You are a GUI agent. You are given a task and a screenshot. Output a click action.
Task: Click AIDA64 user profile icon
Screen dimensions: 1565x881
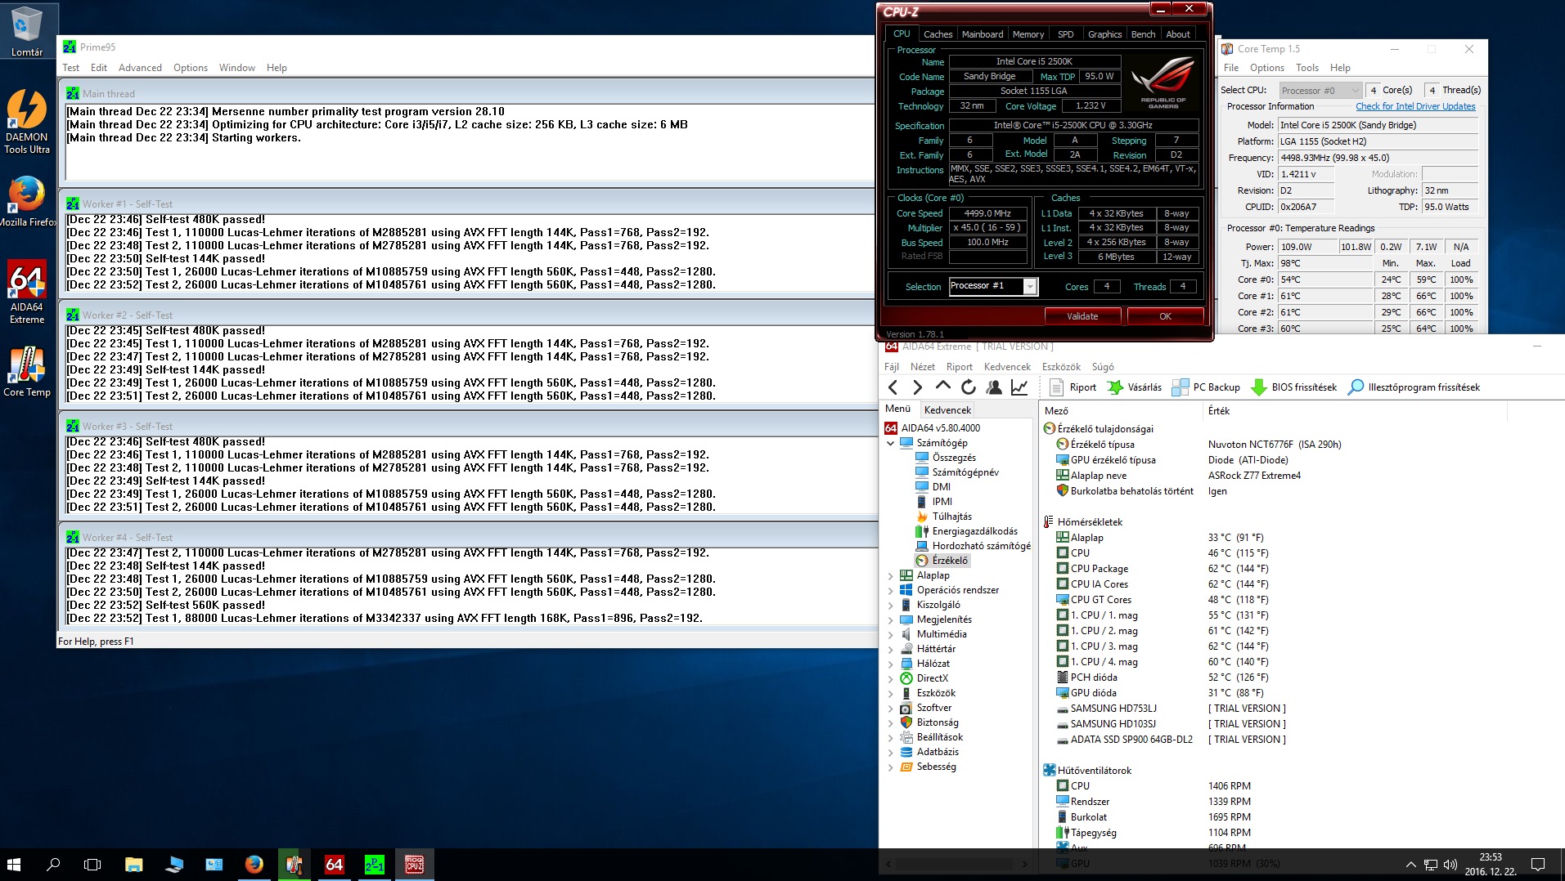994,387
